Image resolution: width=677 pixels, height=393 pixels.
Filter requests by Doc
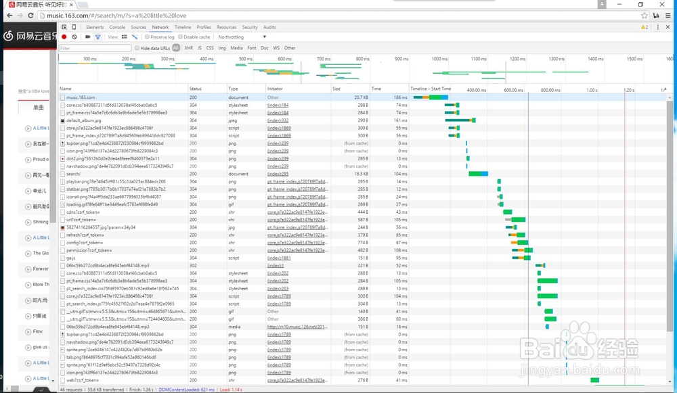[265, 48]
